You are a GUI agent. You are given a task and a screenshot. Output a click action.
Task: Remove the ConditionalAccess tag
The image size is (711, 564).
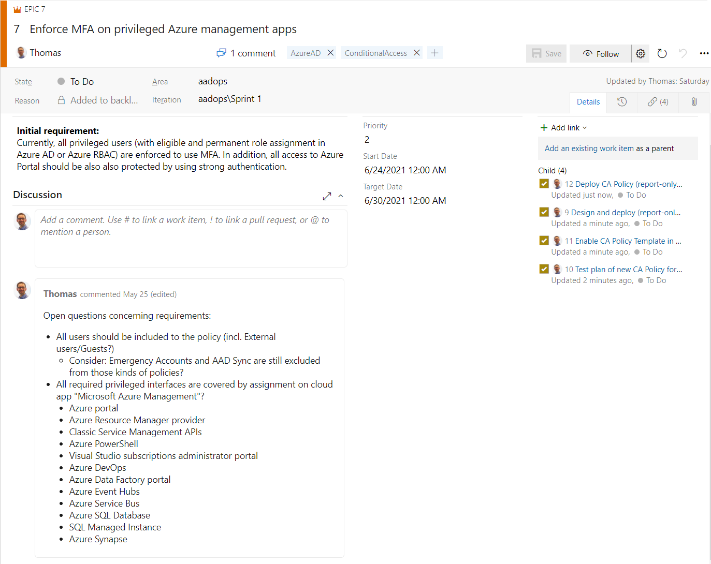coord(416,53)
